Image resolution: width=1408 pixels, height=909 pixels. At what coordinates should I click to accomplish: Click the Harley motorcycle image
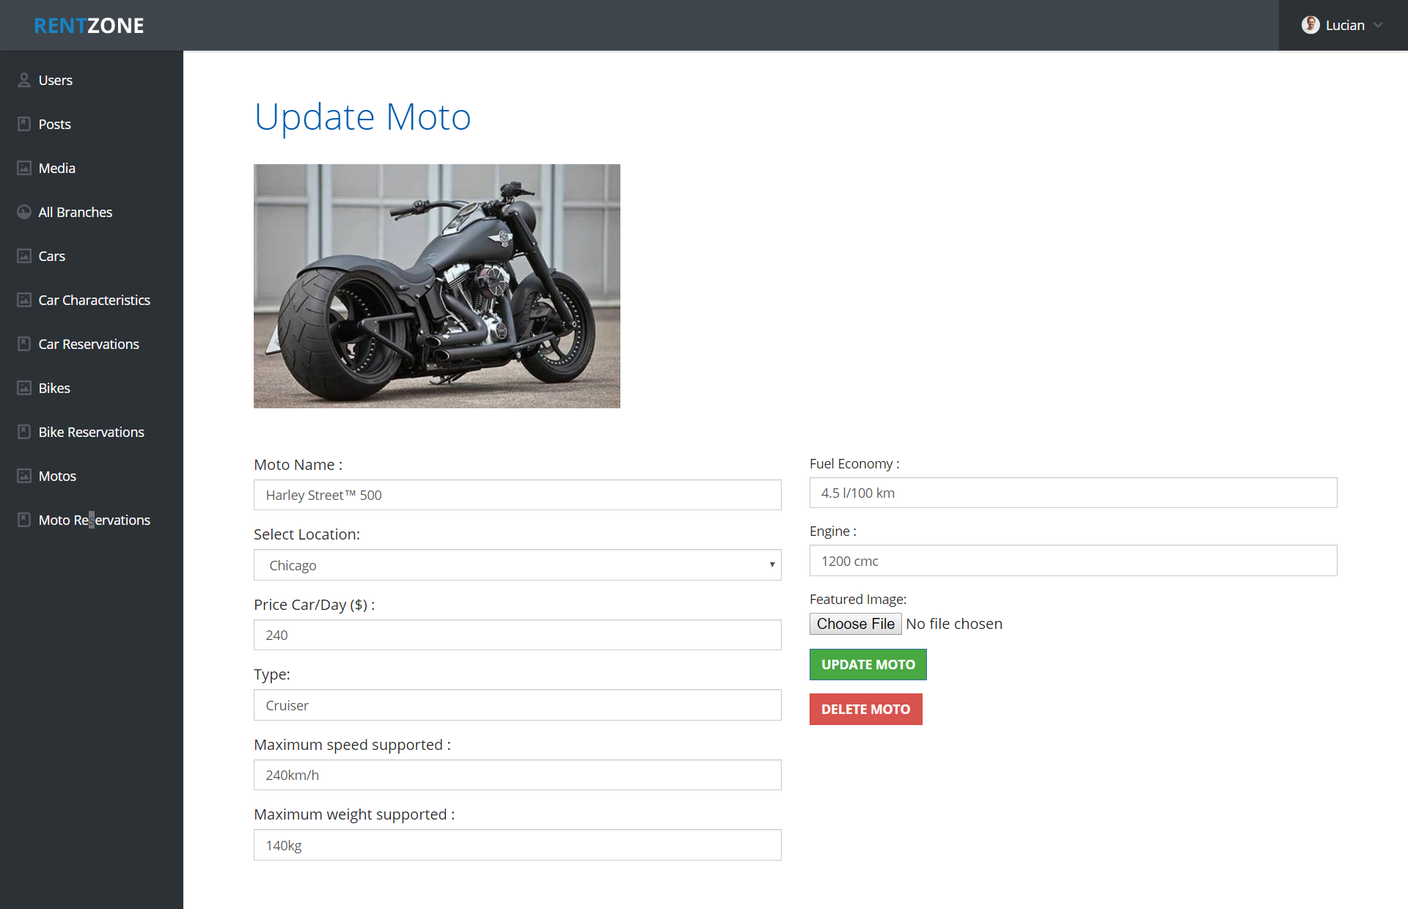436,286
